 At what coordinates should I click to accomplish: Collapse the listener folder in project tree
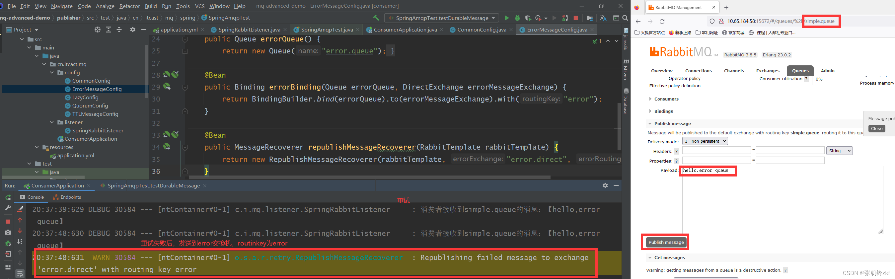(x=52, y=122)
